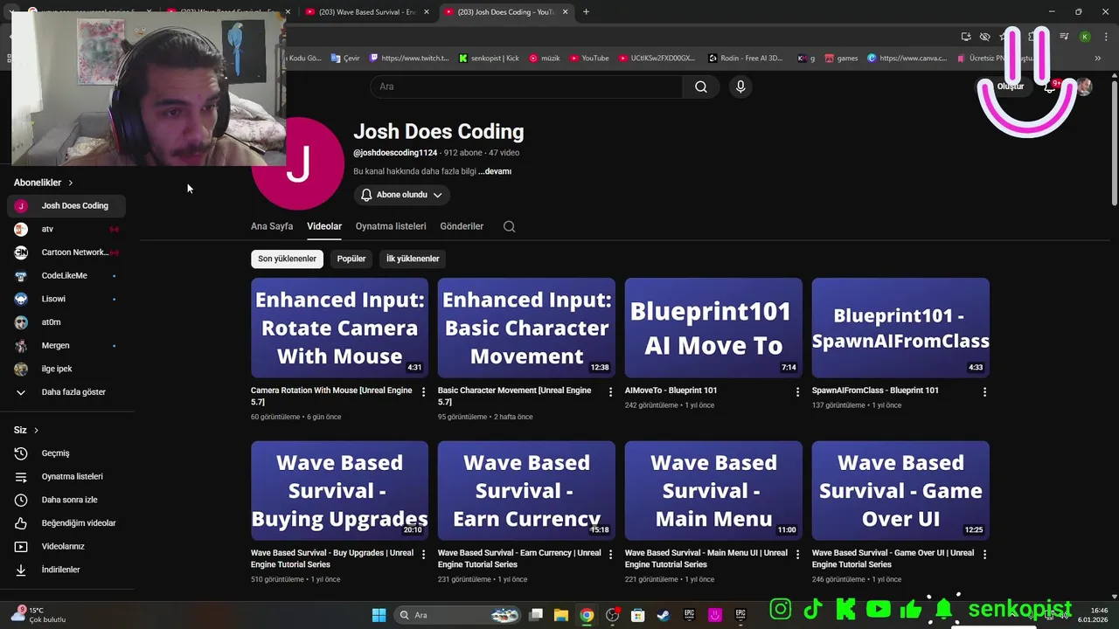Open the müzik bookmark

545,59
